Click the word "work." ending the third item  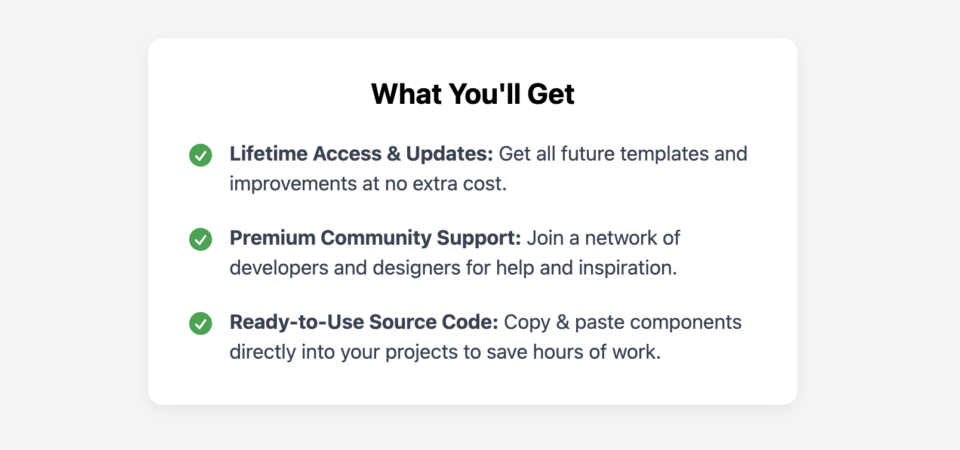(636, 352)
